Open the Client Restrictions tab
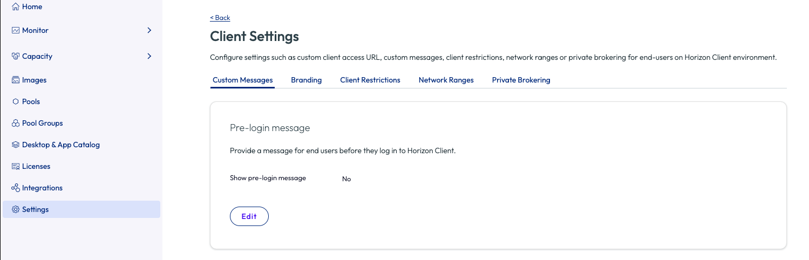The image size is (809, 260). (x=370, y=80)
